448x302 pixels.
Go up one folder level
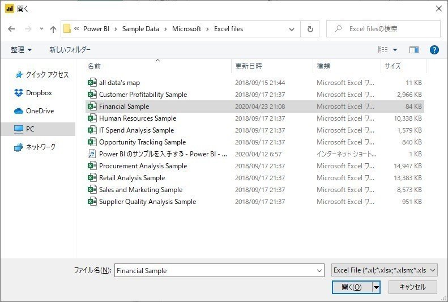[53, 29]
